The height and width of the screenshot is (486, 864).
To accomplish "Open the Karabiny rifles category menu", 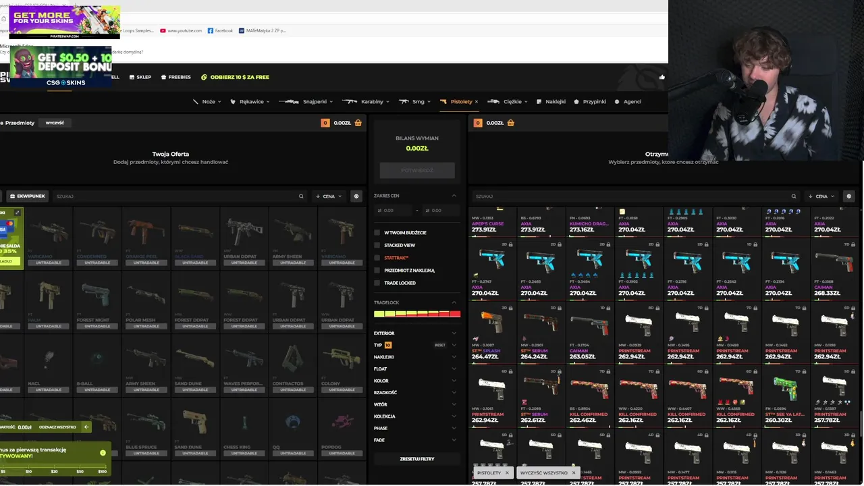I will 366,102.
